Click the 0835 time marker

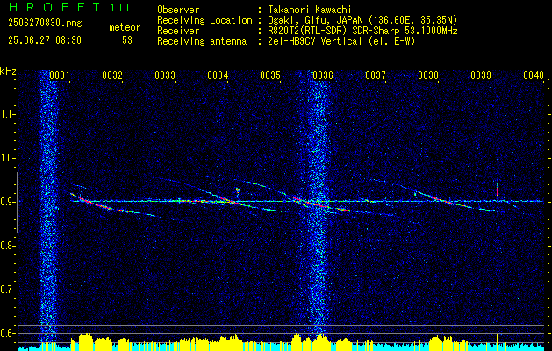point(270,75)
